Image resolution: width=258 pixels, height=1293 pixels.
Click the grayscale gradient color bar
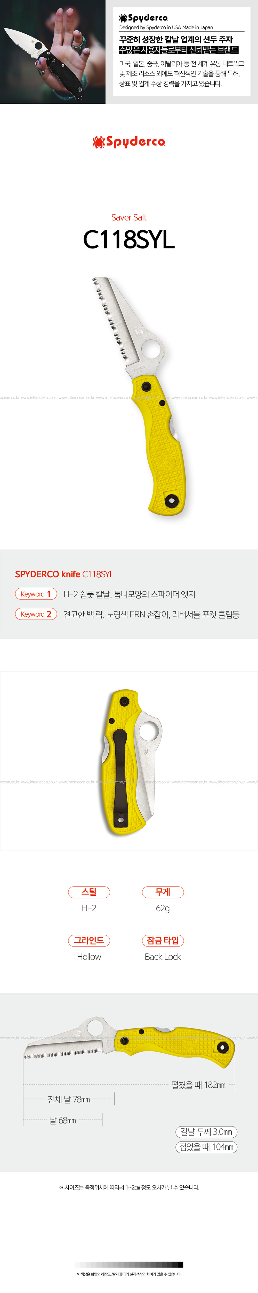pyautogui.click(x=129, y=1264)
